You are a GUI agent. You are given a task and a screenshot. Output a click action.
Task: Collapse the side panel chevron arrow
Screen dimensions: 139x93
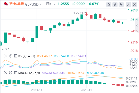tap(137, 25)
